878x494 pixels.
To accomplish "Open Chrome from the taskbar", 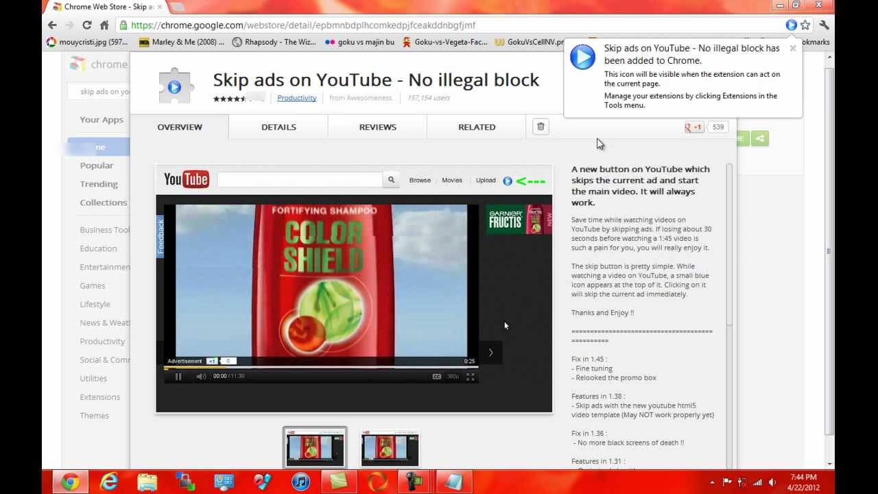I will (69, 482).
